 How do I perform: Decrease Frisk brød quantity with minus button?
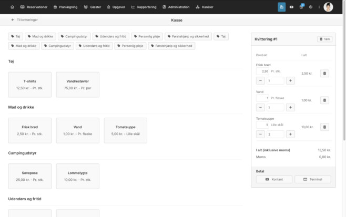tap(260, 81)
